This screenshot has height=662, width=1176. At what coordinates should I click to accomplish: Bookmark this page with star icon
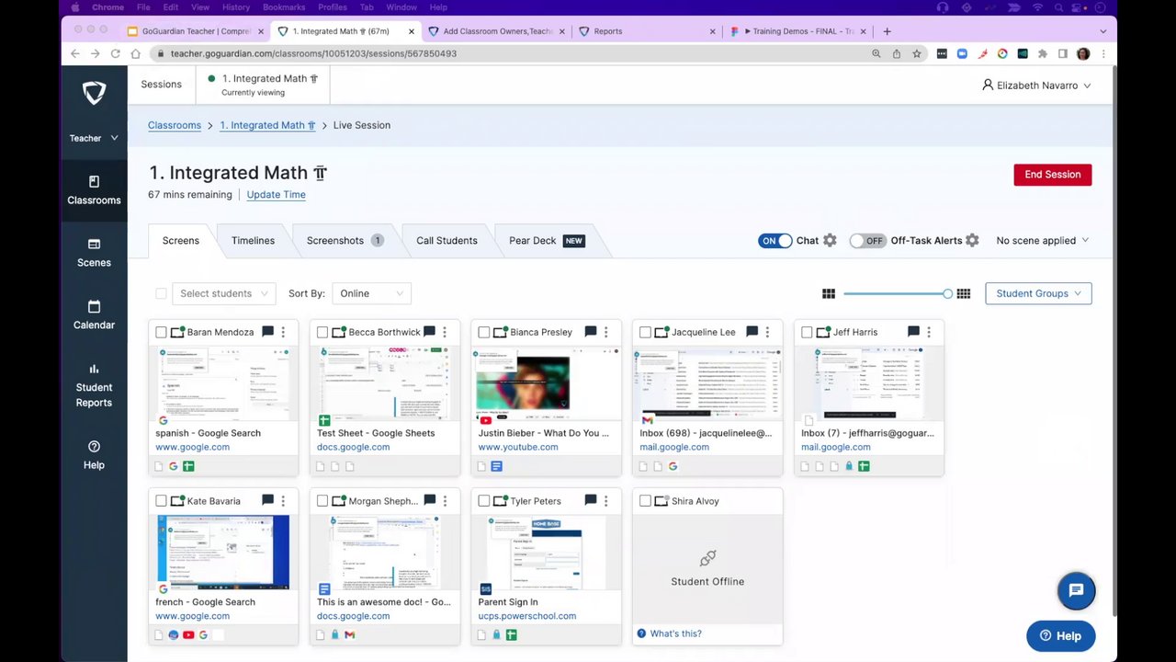pos(916,53)
